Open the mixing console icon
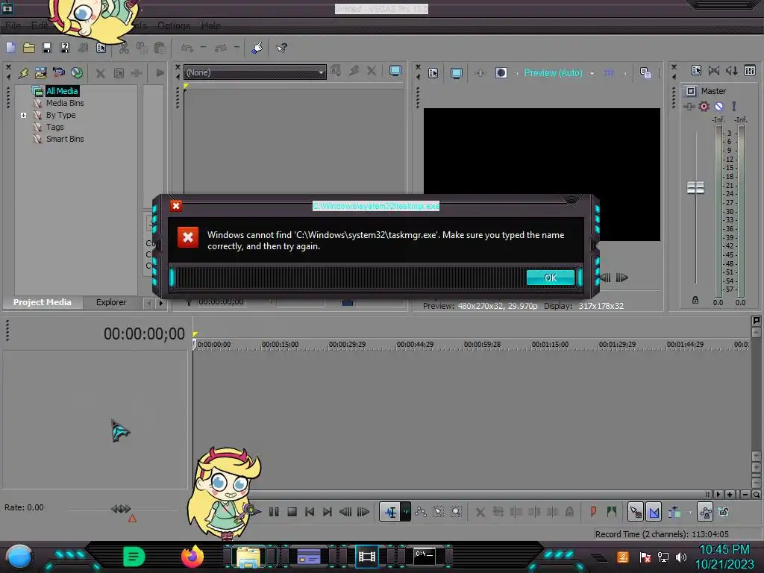This screenshot has height=573, width=764. point(749,71)
